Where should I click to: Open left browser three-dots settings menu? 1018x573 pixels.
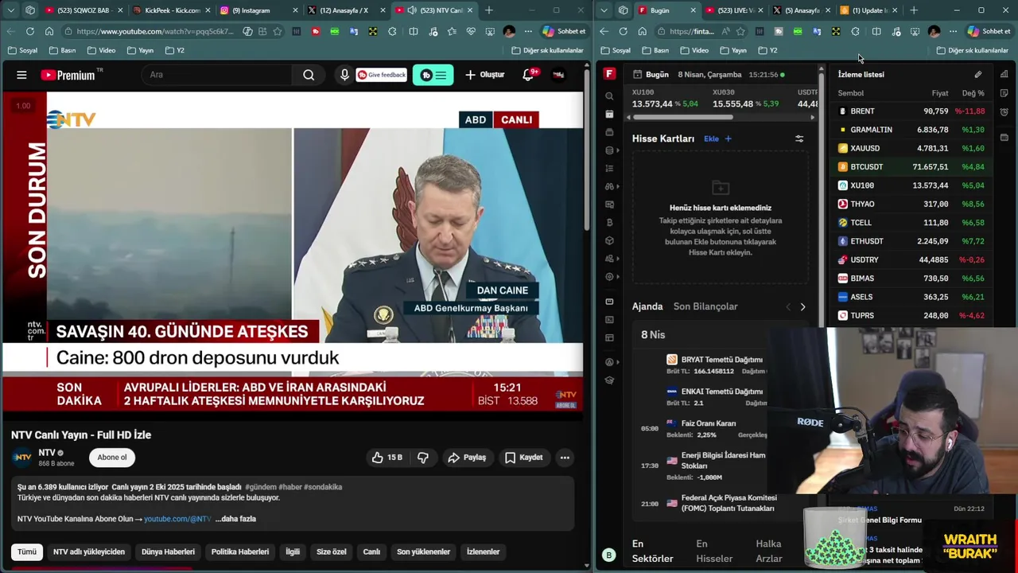tap(528, 31)
